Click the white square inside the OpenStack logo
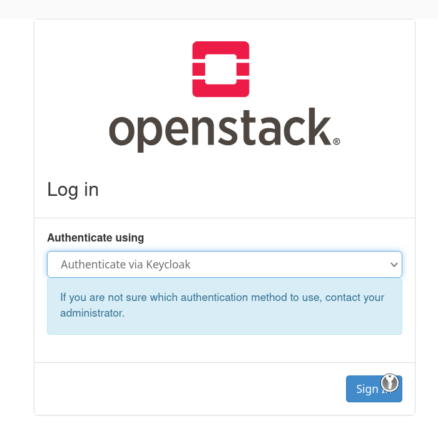The image size is (438, 438). pyautogui.click(x=221, y=69)
